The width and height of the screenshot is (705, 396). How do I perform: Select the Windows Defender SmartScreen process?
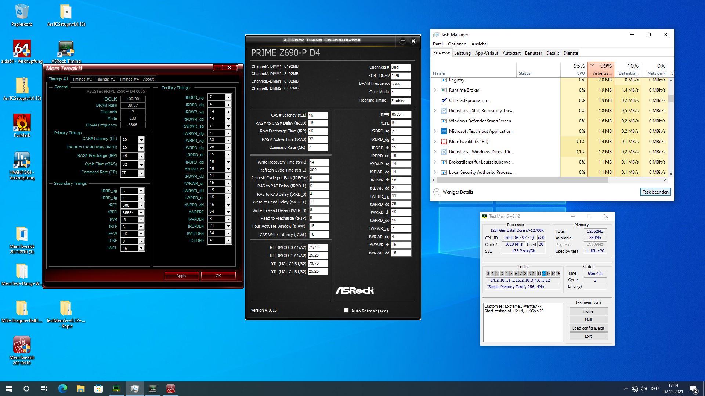pos(480,121)
